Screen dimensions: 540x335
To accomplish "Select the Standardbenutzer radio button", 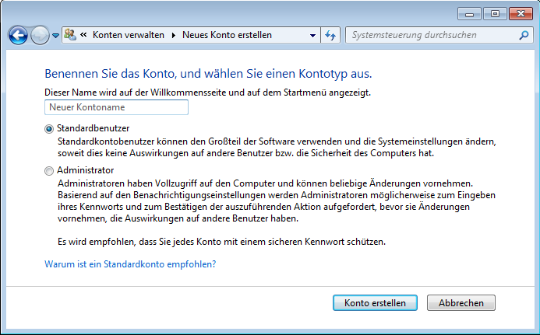I will click(50, 128).
